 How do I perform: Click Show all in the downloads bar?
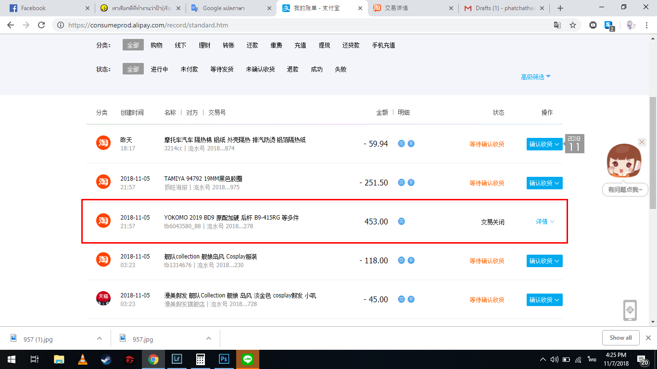(620, 338)
